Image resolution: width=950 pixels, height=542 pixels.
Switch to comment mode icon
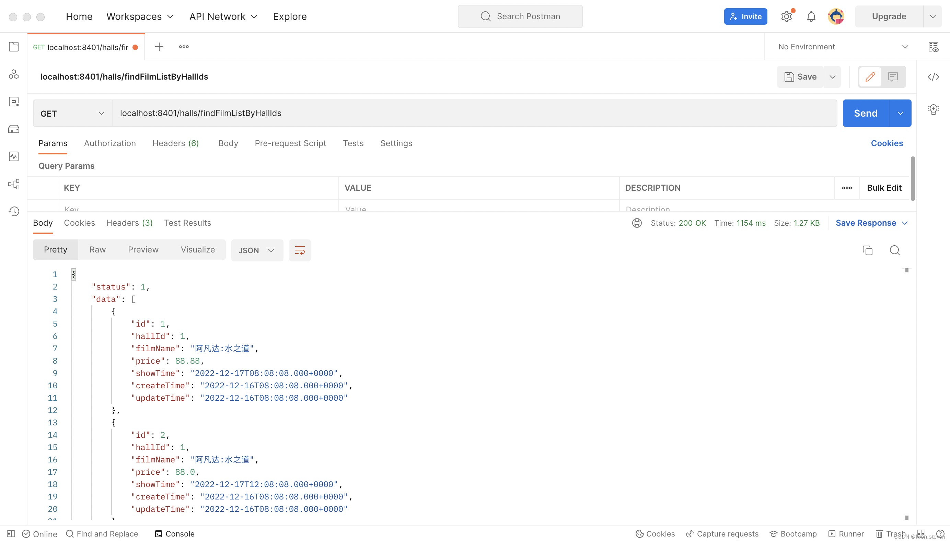click(x=893, y=77)
